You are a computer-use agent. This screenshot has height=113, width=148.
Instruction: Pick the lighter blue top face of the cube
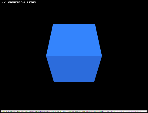pyautogui.click(x=74, y=40)
